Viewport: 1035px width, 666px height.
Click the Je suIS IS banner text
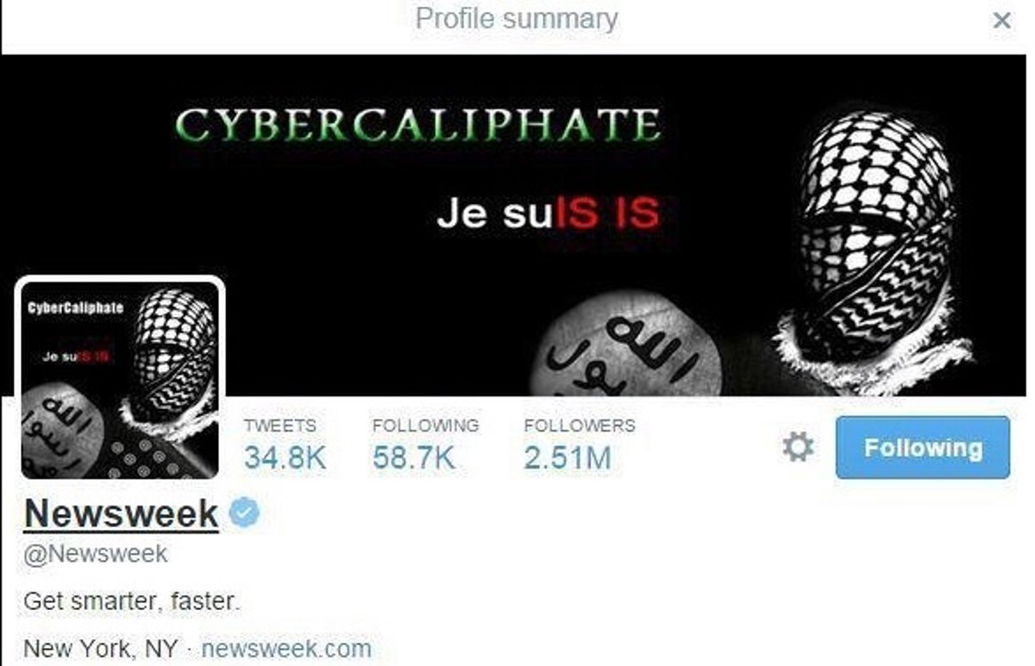[x=548, y=214]
